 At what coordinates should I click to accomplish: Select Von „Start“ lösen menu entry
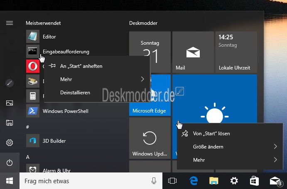tap(230, 134)
